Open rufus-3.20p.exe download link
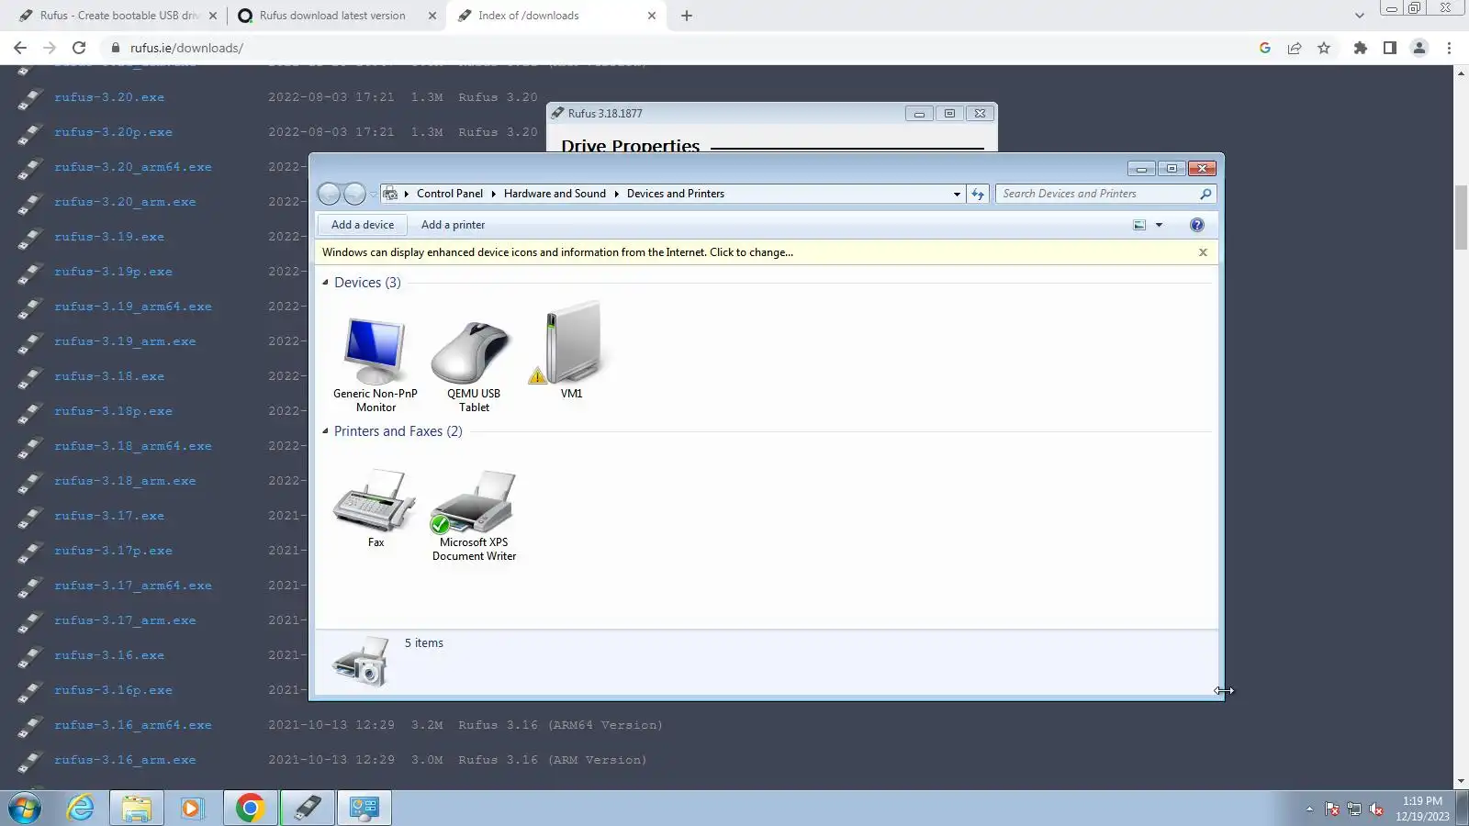 pyautogui.click(x=113, y=132)
